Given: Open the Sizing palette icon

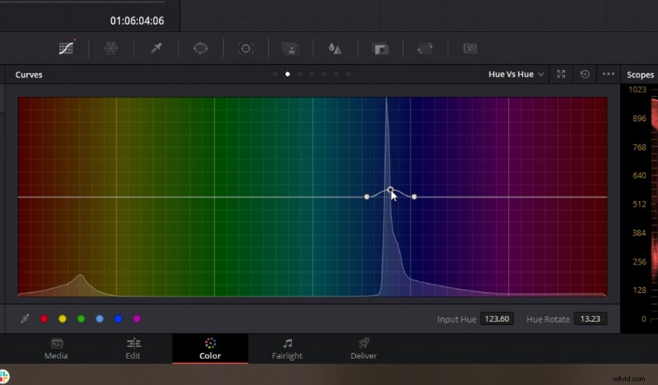Looking at the screenshot, I should pos(424,49).
